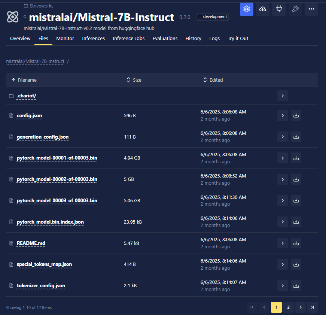Click the mistralai/Mistral-7B-Instruct breadcrumb link
326x315 pixels.
coord(35,61)
